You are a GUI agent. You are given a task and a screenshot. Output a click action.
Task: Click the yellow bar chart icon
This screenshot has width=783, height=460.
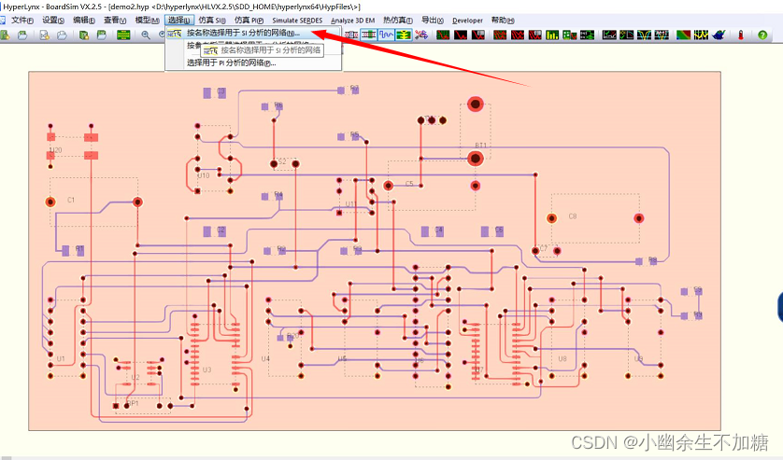click(x=552, y=35)
